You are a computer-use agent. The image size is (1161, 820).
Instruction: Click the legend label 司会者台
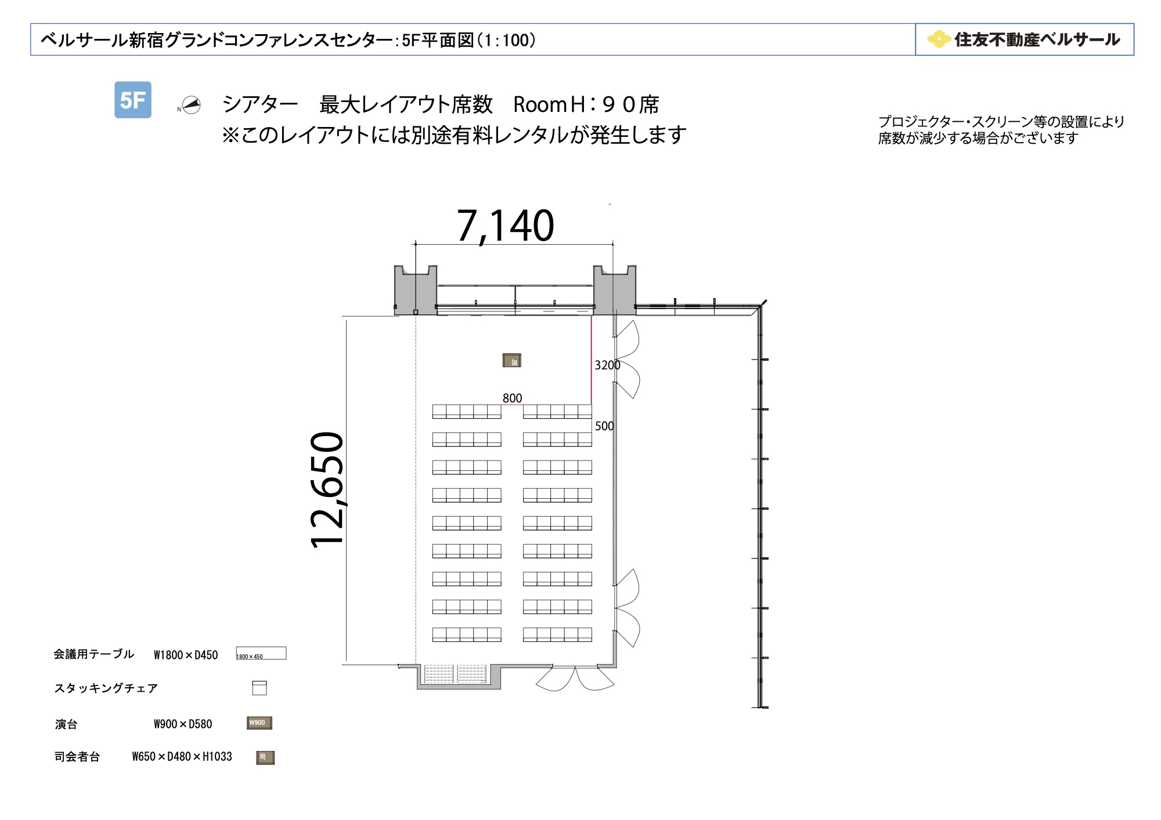(77, 756)
